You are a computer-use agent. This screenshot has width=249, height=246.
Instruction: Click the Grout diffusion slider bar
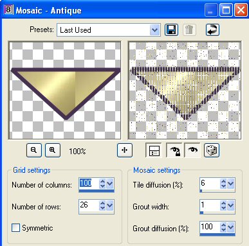pyautogui.click(x=217, y=234)
